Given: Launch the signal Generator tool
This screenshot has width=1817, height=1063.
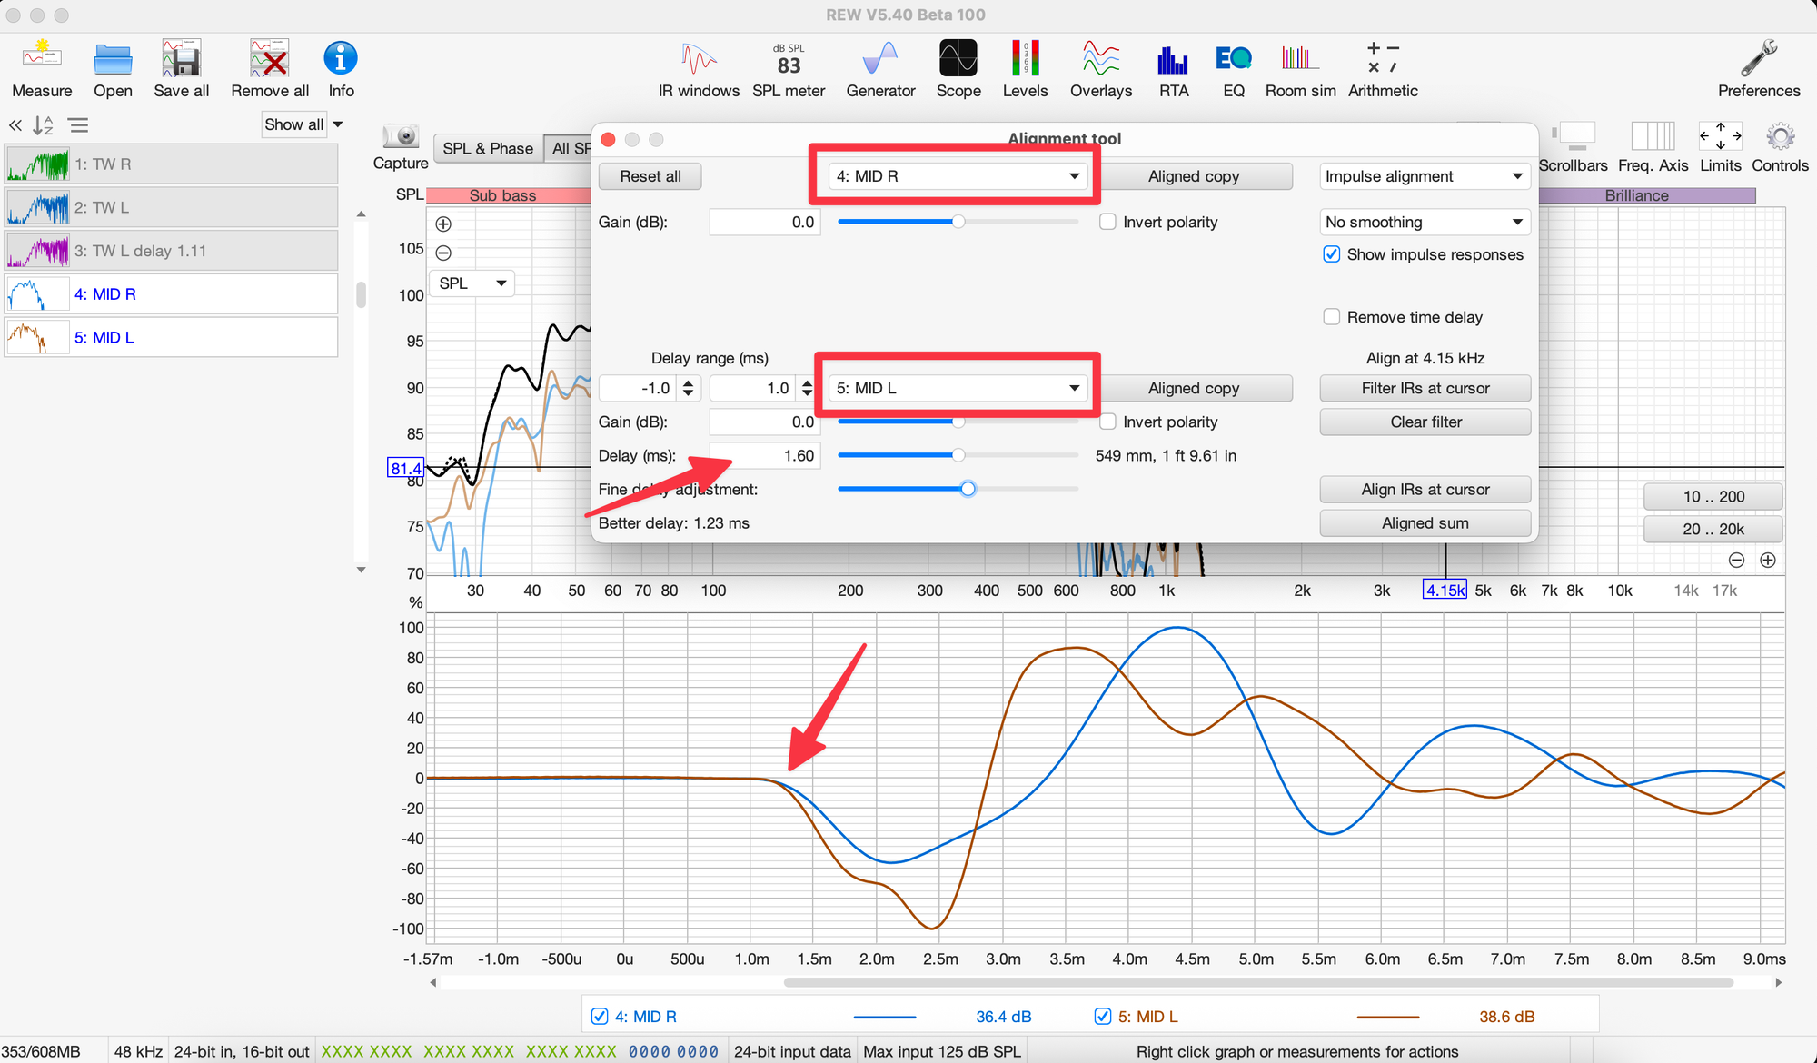Looking at the screenshot, I should pyautogui.click(x=880, y=60).
